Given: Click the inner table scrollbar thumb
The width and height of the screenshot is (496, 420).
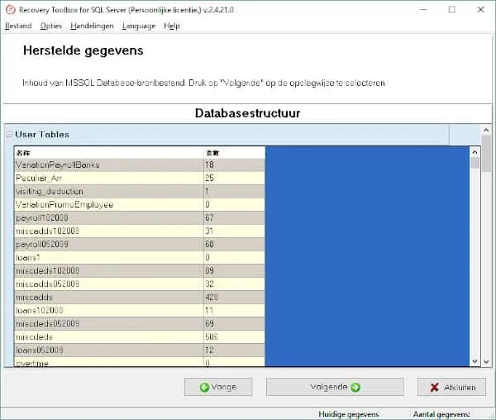Looking at the screenshot, I should click(x=475, y=163).
